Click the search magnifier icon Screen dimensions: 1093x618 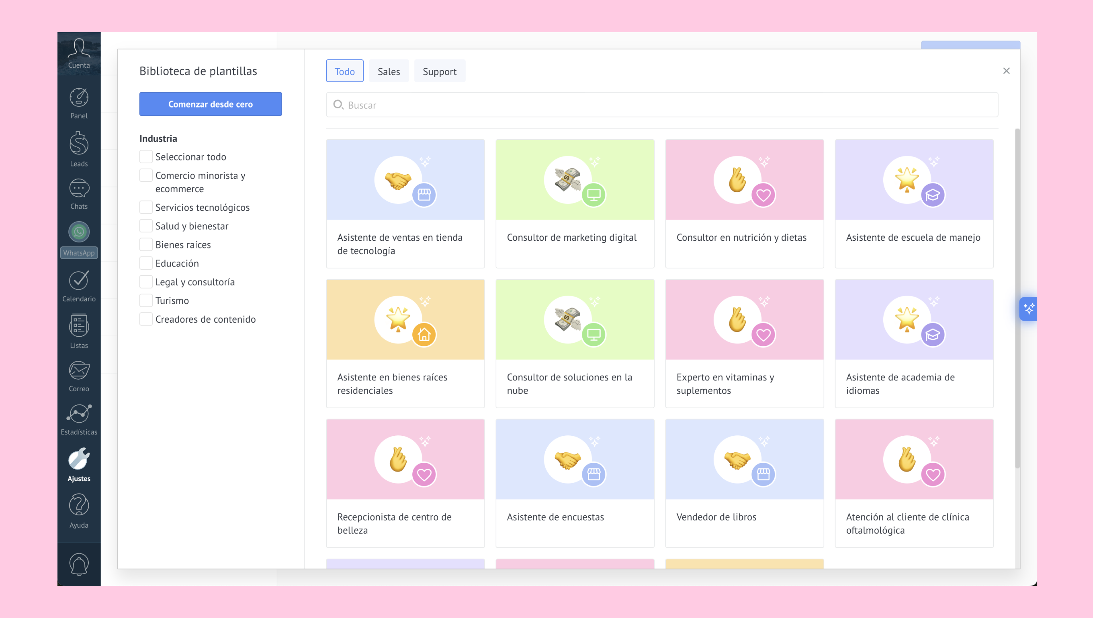[338, 104]
